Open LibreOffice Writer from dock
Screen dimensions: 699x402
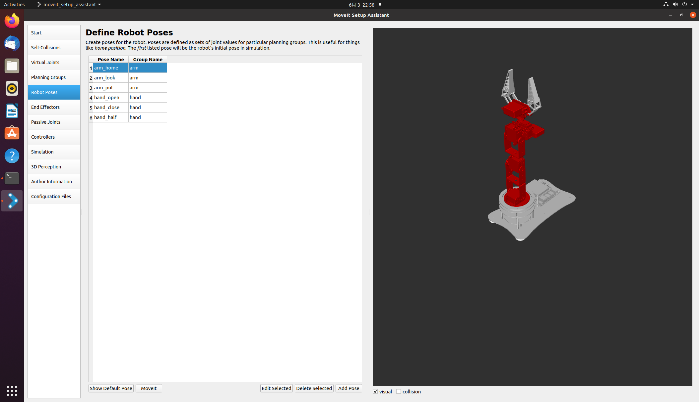[12, 111]
